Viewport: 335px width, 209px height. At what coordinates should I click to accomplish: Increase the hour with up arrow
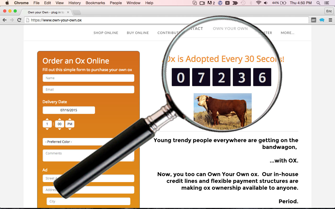click(x=47, y=119)
